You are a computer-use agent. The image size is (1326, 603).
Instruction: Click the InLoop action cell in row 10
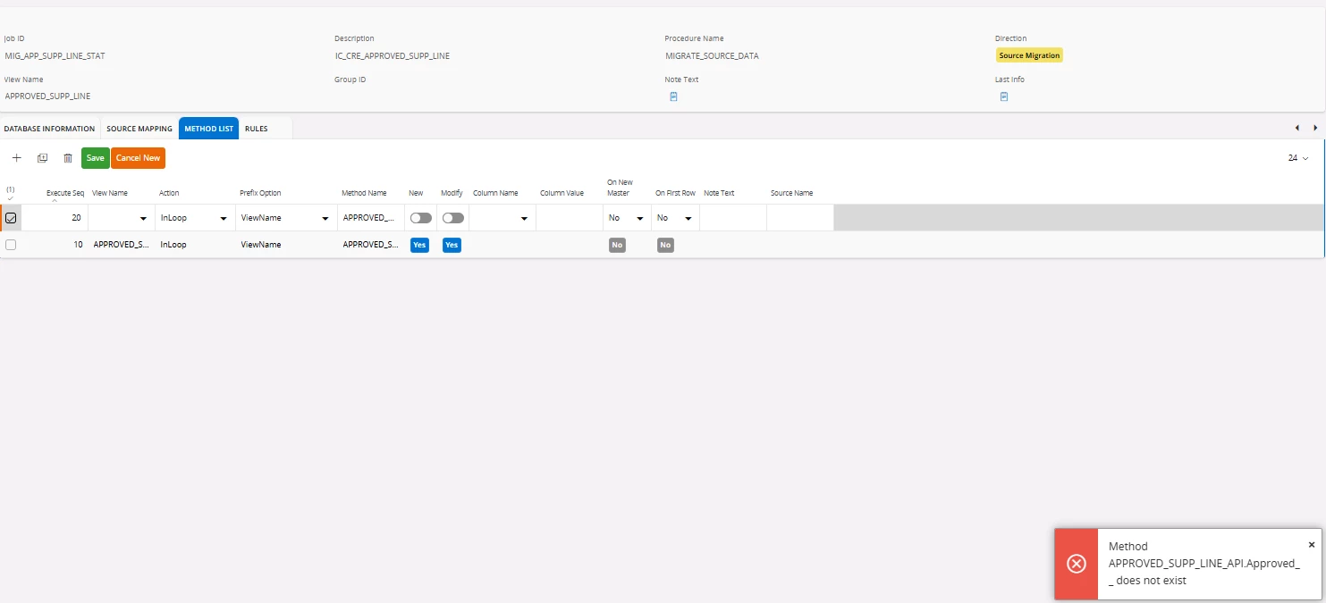coord(173,245)
